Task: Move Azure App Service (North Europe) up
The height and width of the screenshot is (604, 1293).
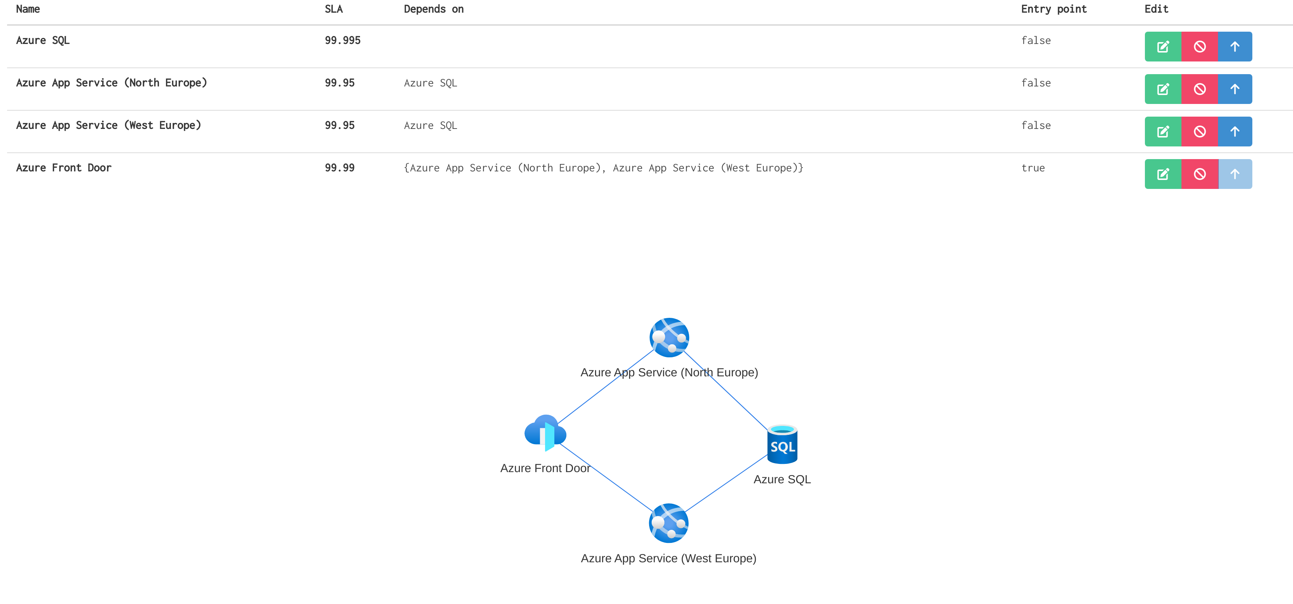Action: [1234, 89]
